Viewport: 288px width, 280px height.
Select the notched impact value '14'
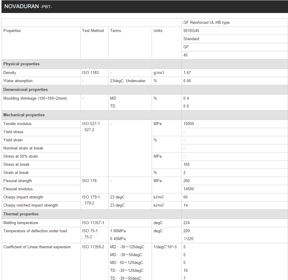[x=185, y=205]
